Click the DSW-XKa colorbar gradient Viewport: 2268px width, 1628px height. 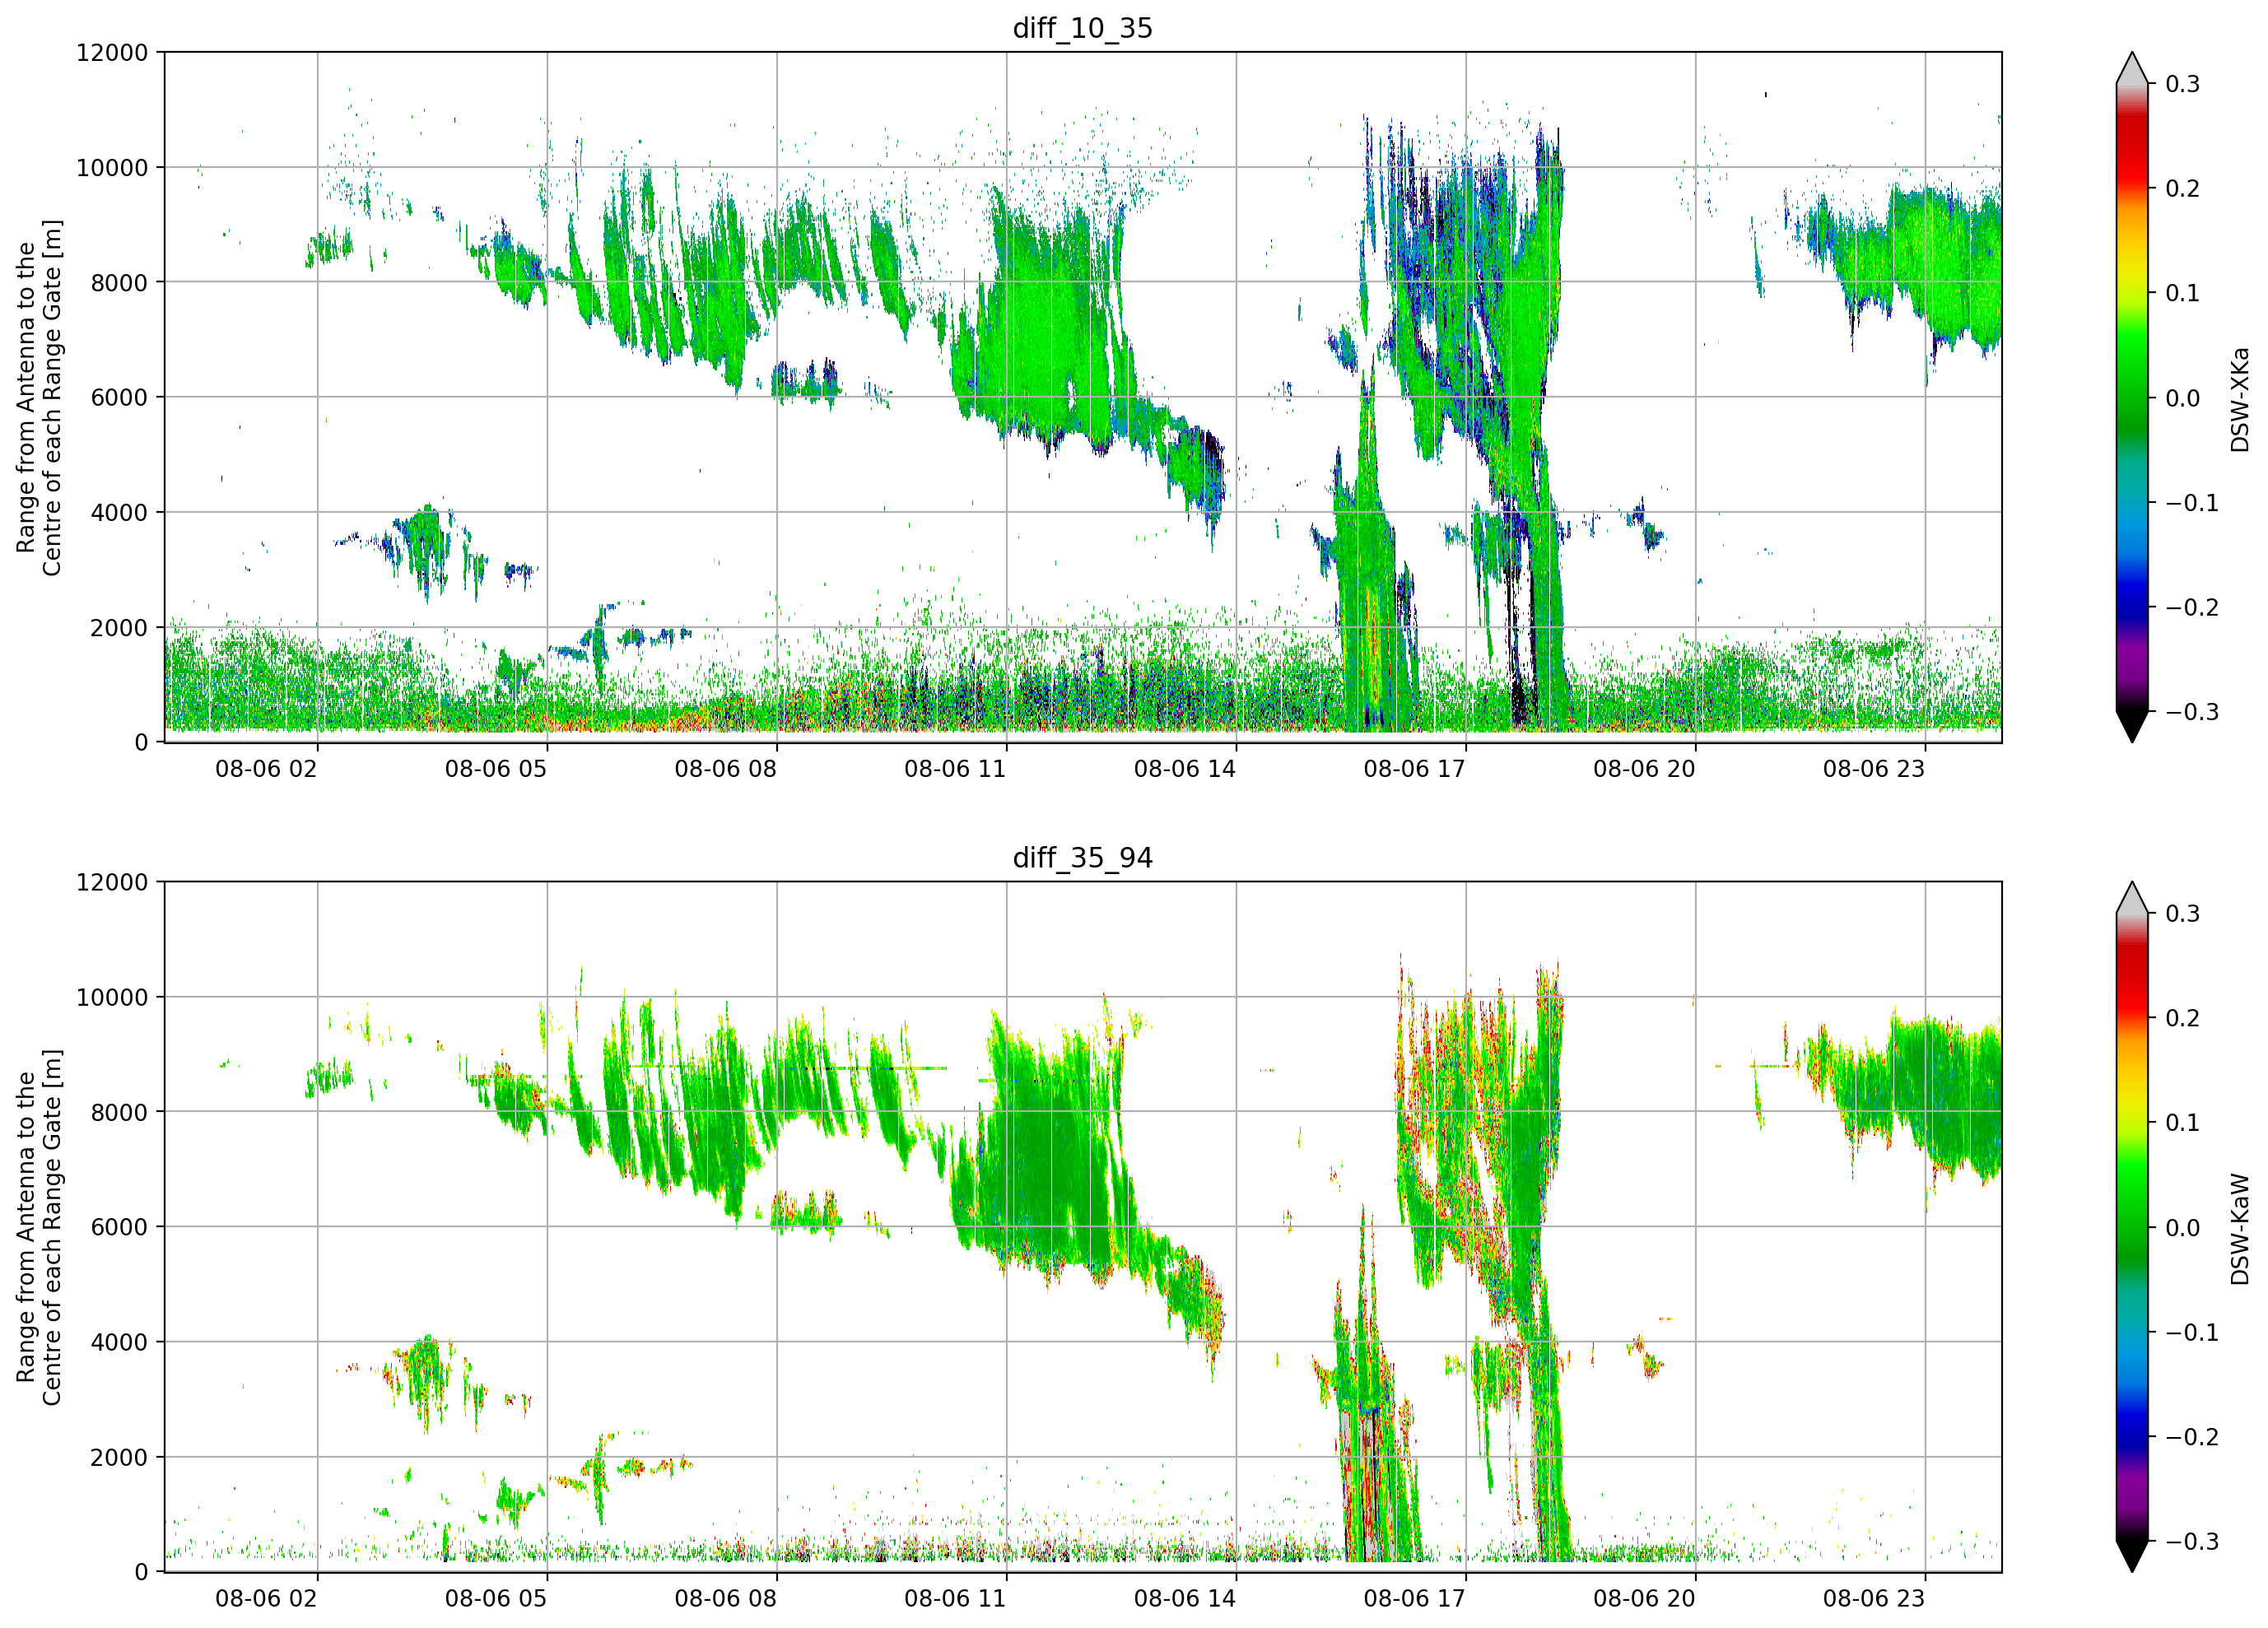(2132, 397)
